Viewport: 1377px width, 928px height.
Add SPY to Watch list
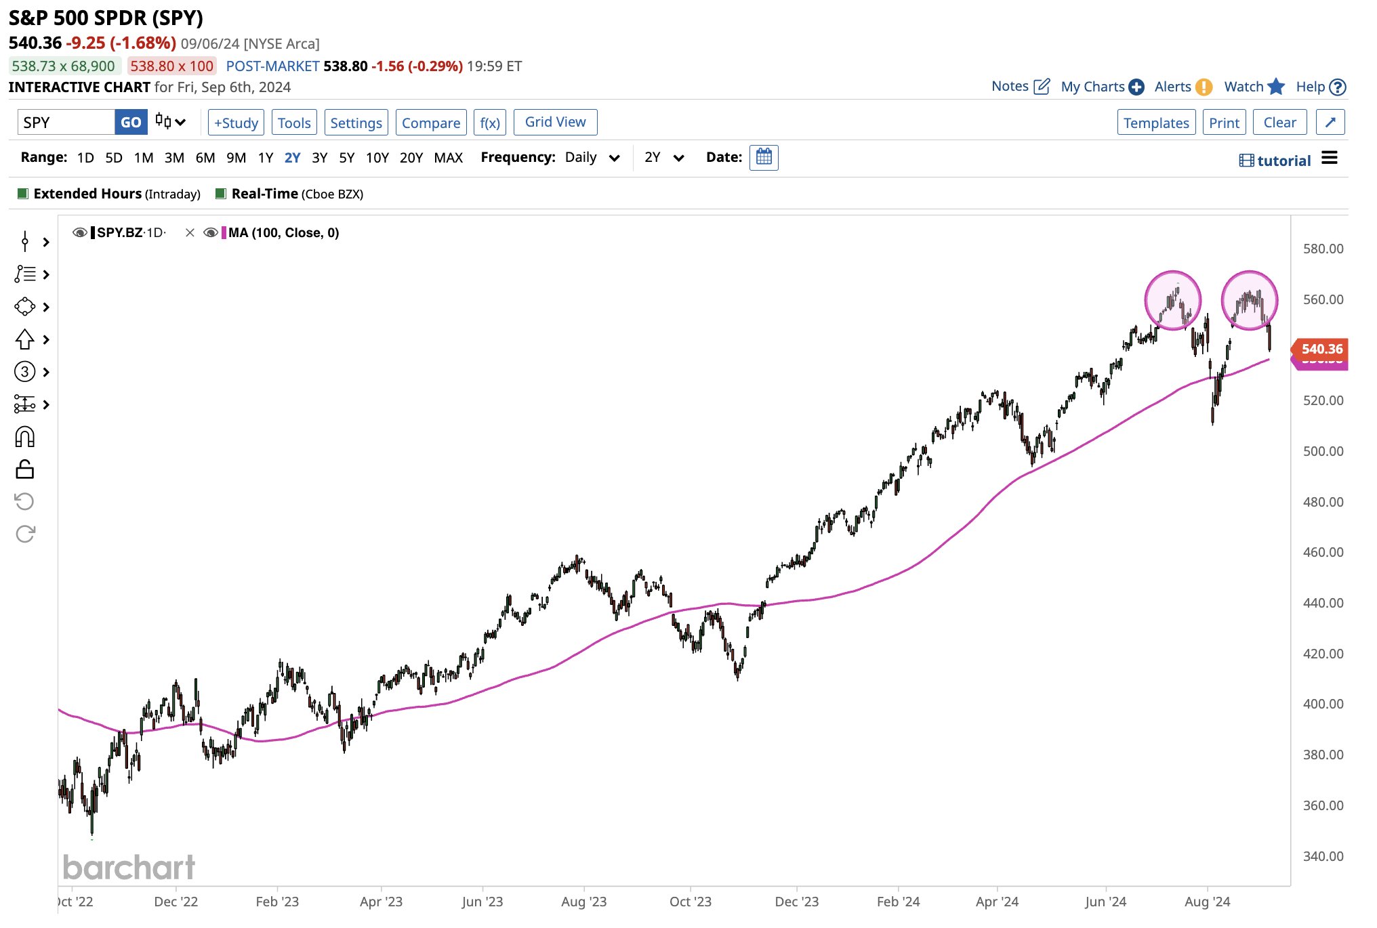[1254, 87]
